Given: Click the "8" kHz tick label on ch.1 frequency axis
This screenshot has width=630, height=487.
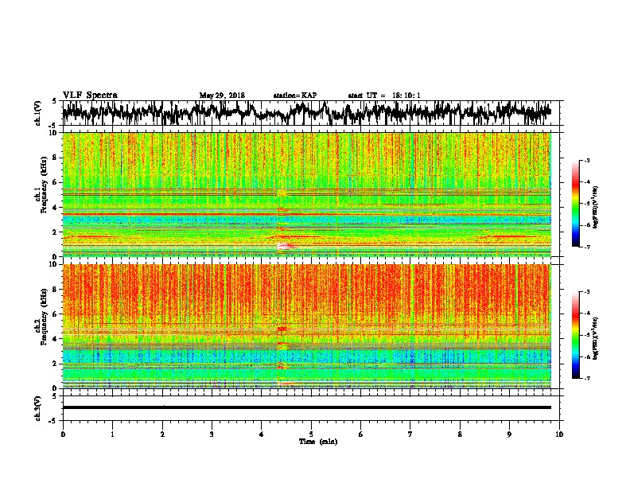Looking at the screenshot, I should coord(56,158).
